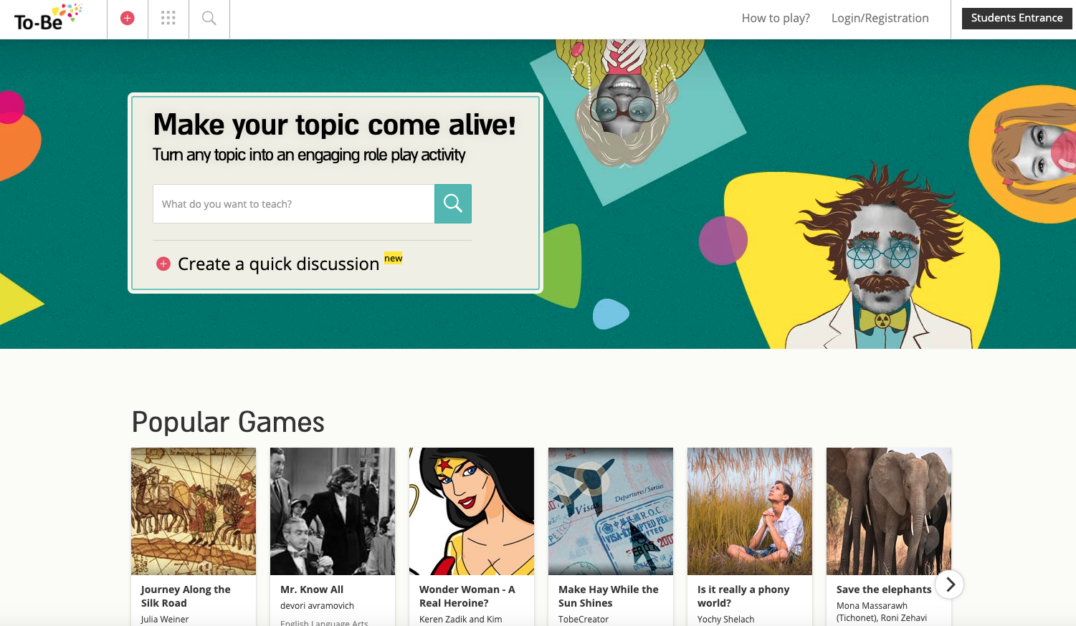Click 'Mr. Know All' title
Image resolution: width=1076 pixels, height=626 pixels.
coord(312,589)
